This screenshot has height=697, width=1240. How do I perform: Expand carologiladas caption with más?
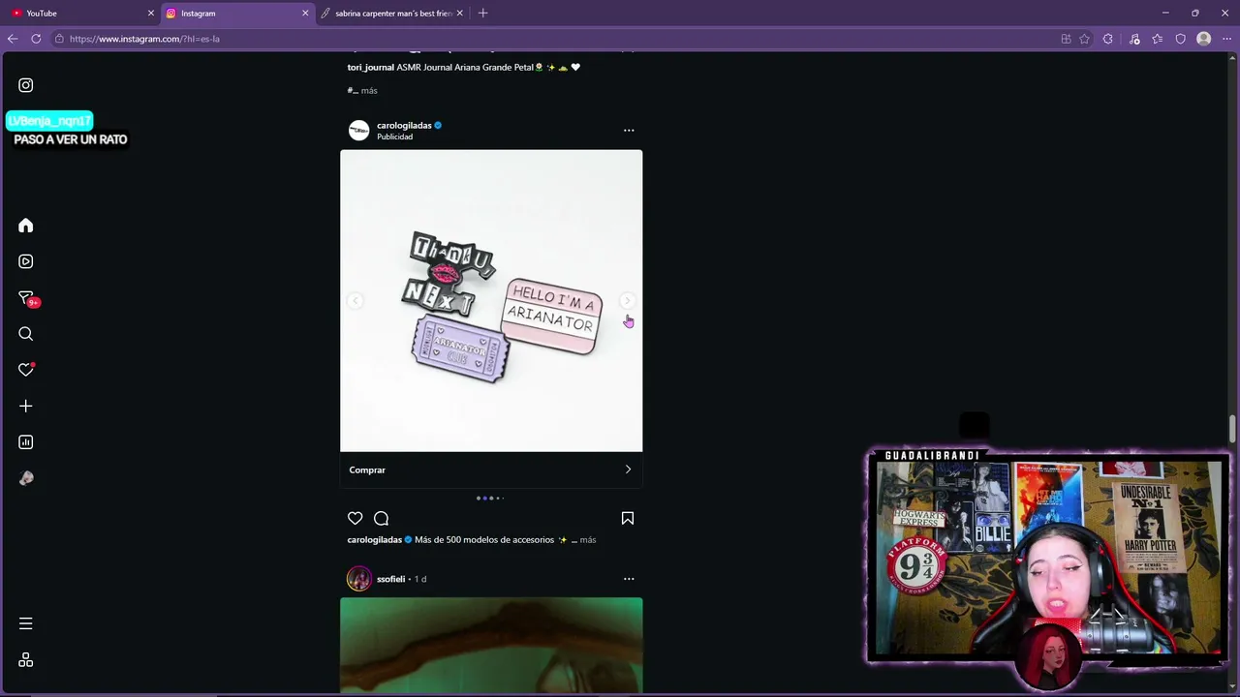(588, 540)
